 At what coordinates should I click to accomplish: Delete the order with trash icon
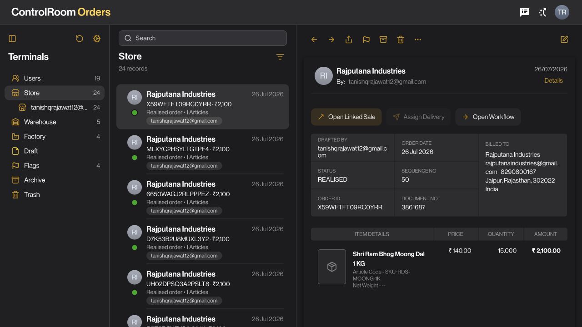[401, 40]
